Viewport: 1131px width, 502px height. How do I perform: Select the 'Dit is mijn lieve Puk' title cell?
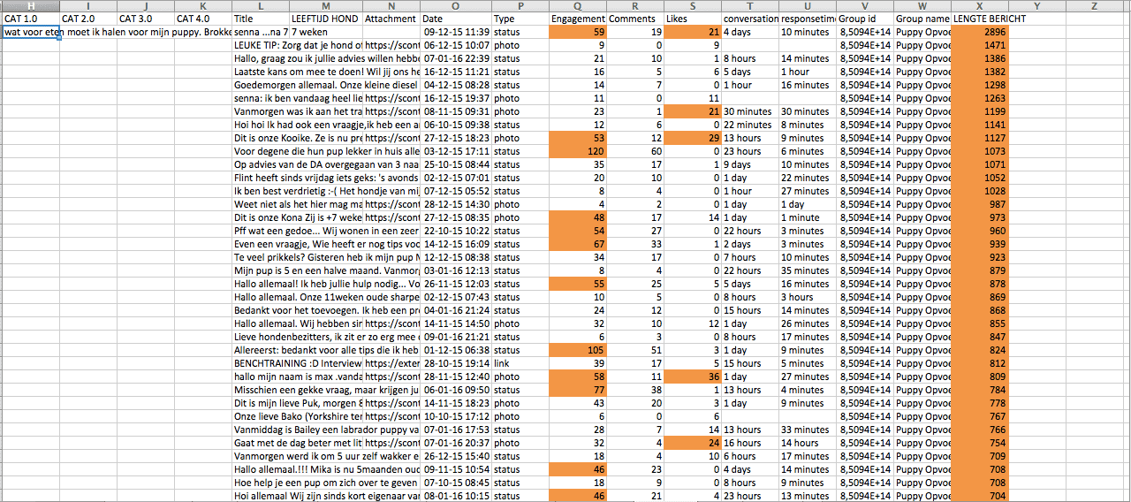coord(260,404)
